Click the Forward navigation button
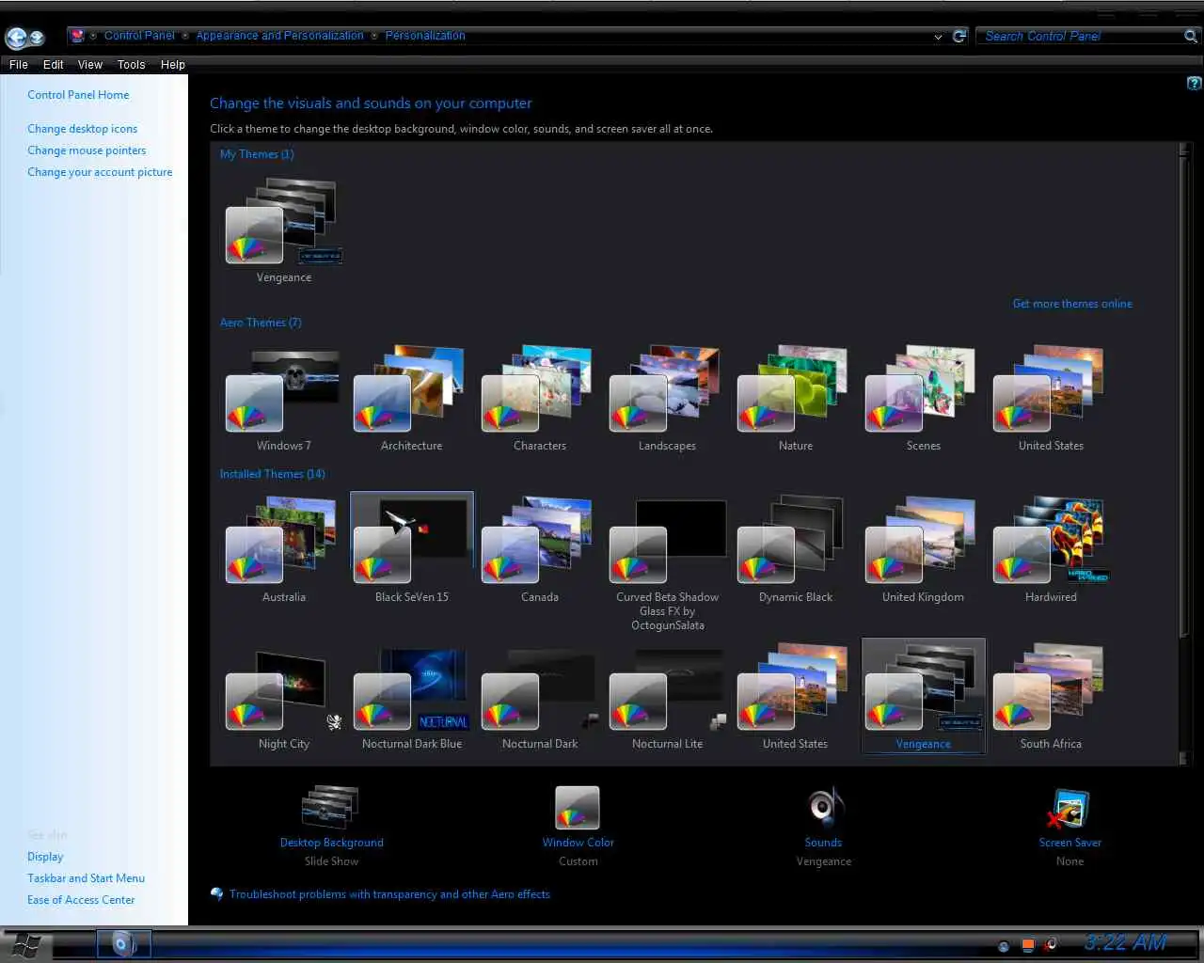 [38, 38]
